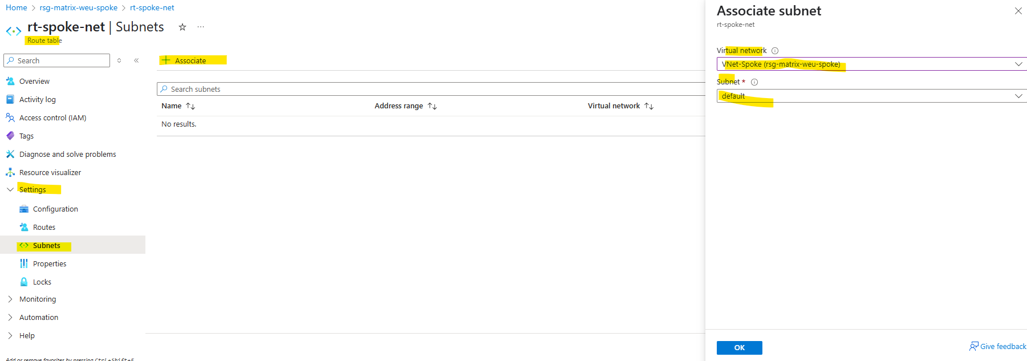Click the Properties icon

point(24,263)
